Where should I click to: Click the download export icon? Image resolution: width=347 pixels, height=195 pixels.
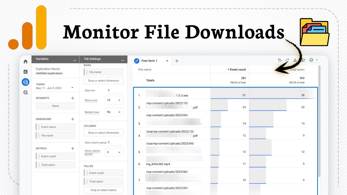pyautogui.click(x=295, y=60)
